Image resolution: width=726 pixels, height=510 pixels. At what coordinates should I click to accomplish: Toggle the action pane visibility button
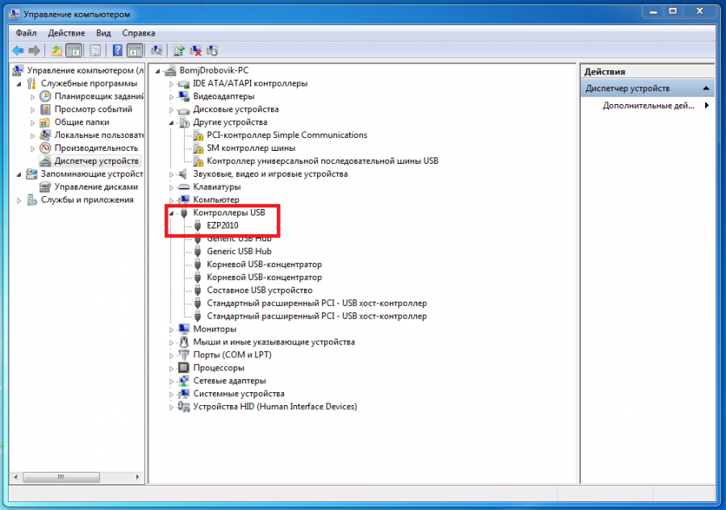[135, 51]
